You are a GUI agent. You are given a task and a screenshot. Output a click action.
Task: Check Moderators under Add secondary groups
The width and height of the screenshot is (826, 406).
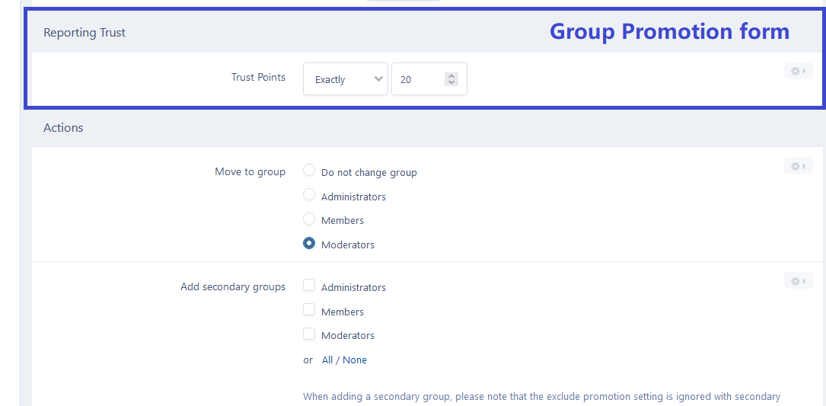[309, 334]
